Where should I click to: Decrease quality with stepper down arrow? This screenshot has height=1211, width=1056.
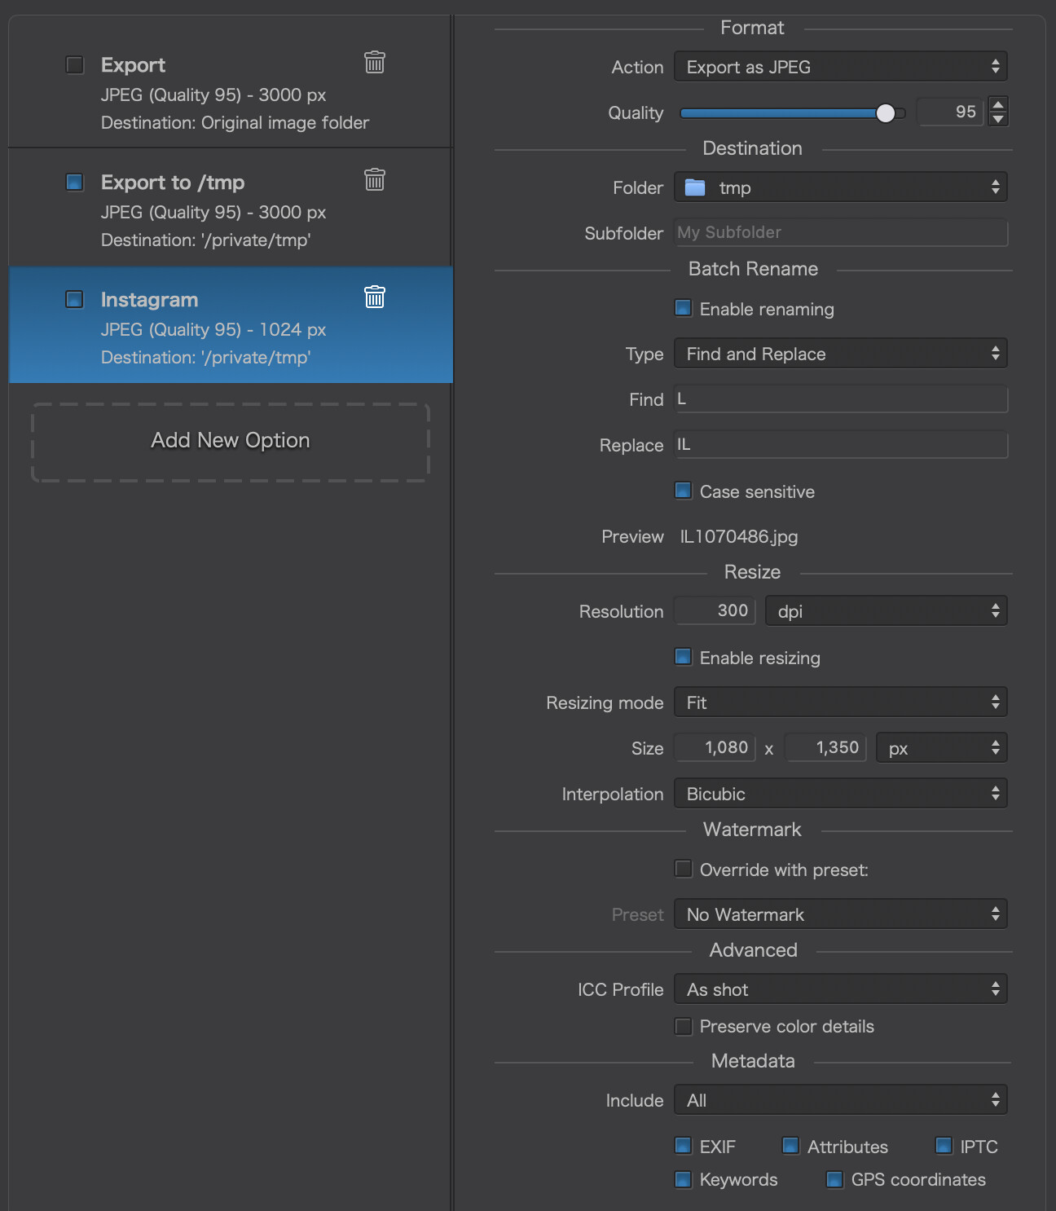[997, 119]
